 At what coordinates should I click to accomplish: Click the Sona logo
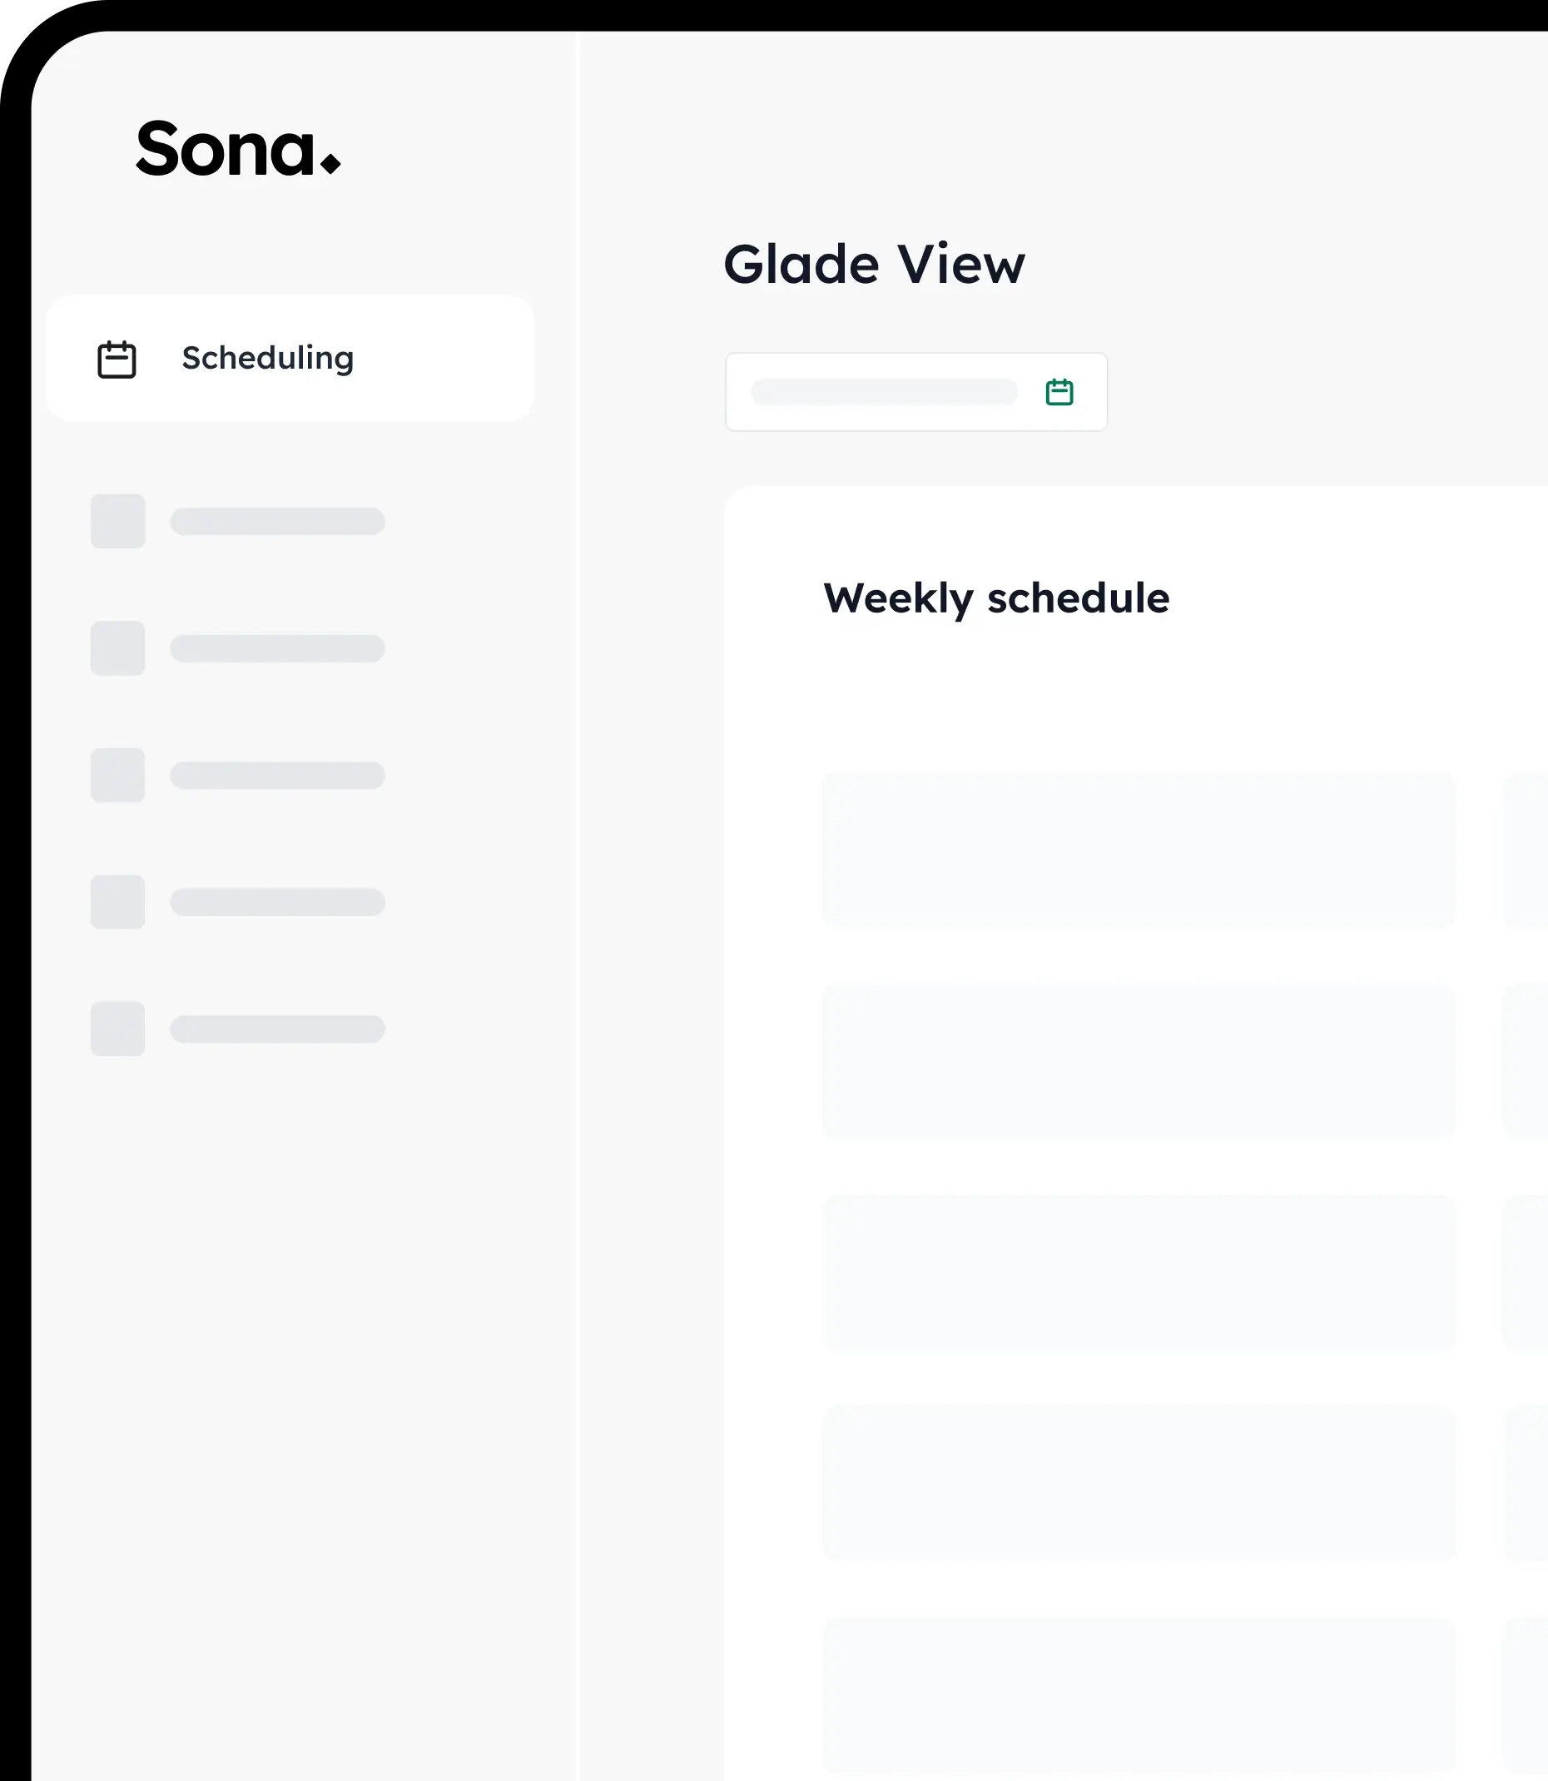(237, 150)
